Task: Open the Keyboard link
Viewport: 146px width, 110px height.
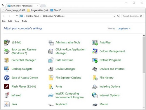Action: (61, 104)
